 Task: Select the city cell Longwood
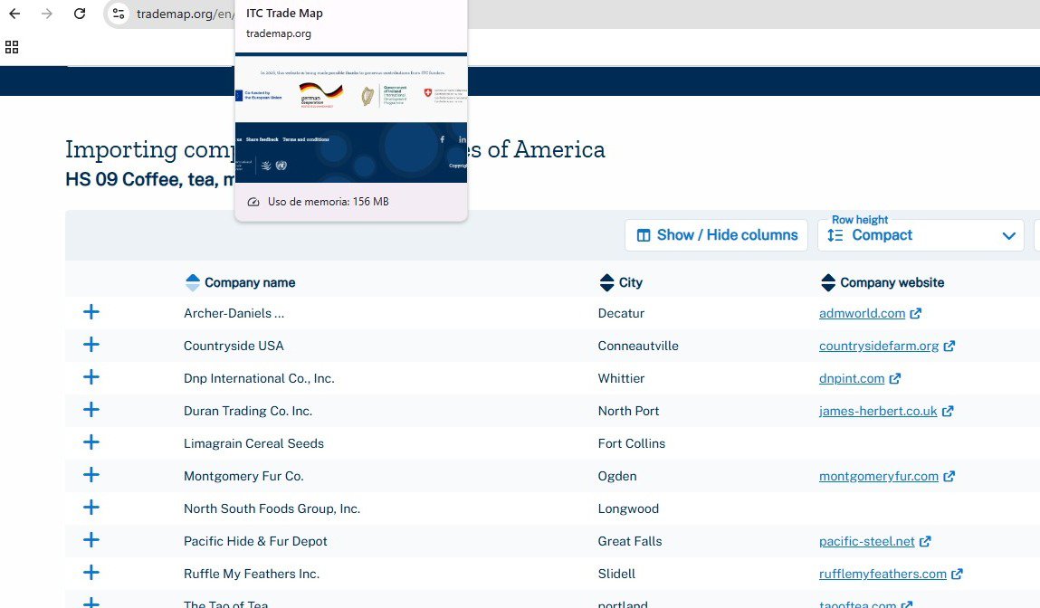[x=628, y=508]
